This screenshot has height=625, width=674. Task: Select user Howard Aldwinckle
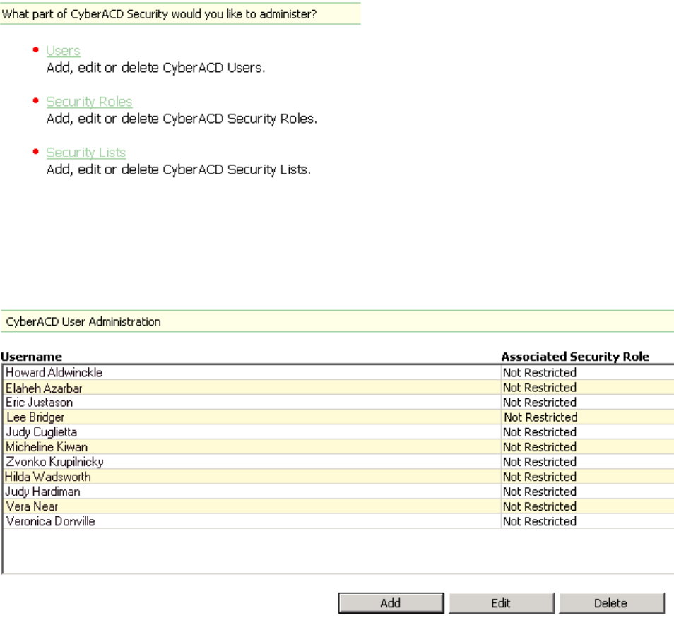[54, 372]
